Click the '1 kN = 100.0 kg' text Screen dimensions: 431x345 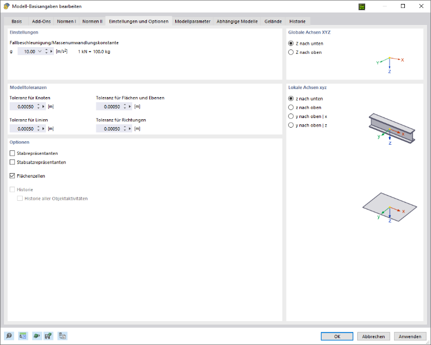coord(94,52)
